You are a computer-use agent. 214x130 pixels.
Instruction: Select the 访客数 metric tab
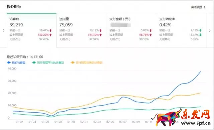pyautogui.click(x=31, y=30)
